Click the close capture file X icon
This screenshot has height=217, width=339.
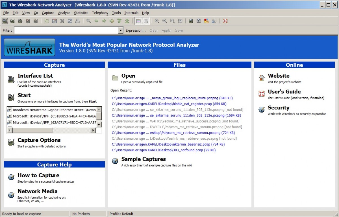click(62, 21)
